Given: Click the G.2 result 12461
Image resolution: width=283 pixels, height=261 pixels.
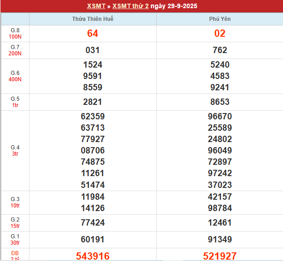Looking at the screenshot, I should [x=220, y=223].
